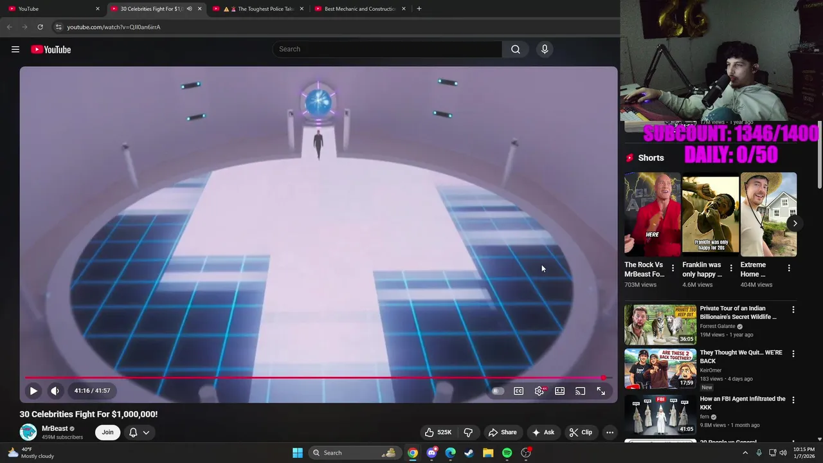Screen dimensions: 823x463
Task: Show next Shorts with the right arrow
Action: 795,224
